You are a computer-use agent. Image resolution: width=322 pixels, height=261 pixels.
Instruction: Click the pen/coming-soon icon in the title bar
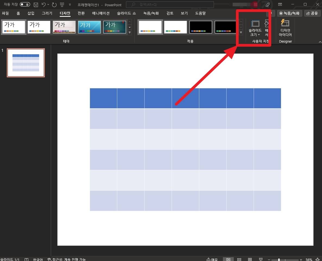tap(268, 5)
